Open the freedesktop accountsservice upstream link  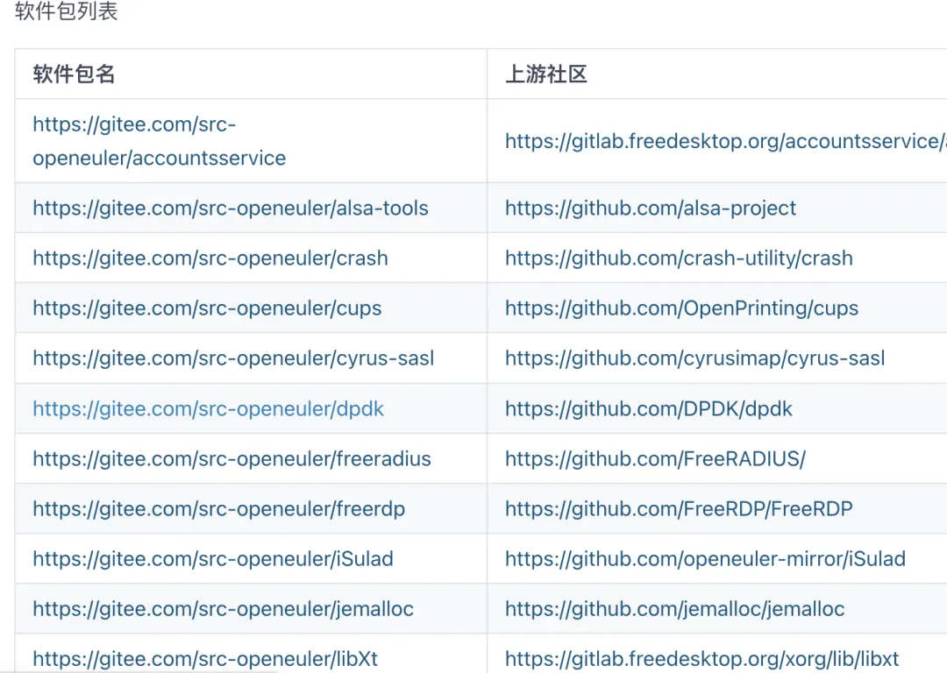724,141
